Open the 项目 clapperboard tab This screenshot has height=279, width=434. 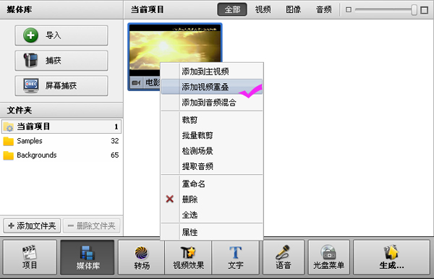(x=30, y=257)
